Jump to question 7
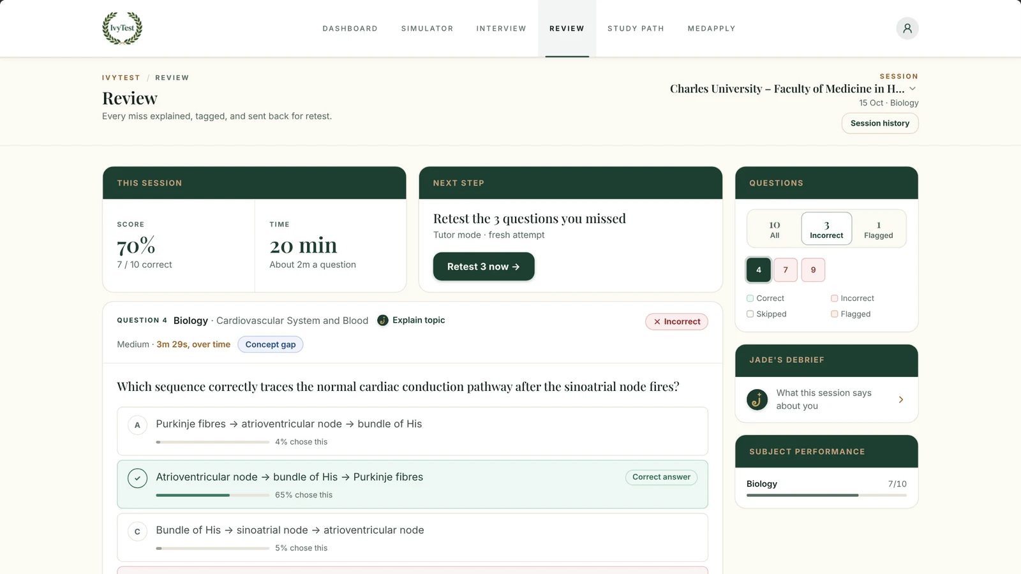This screenshot has width=1021, height=574. click(x=786, y=270)
